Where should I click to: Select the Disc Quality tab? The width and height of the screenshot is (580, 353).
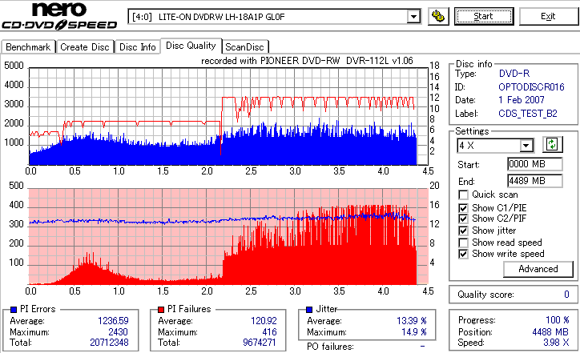tap(191, 46)
